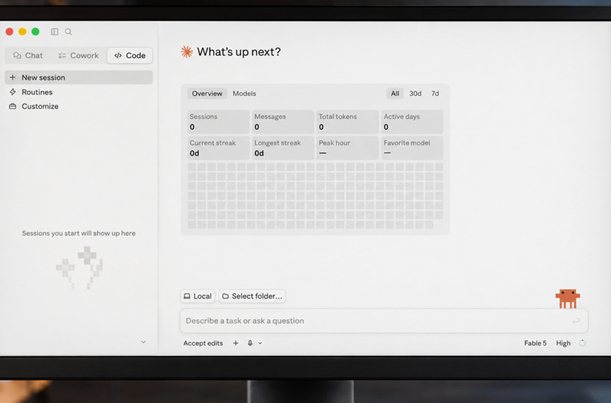The width and height of the screenshot is (611, 403).
Task: Click the Current streak stat card
Action: pyautogui.click(x=219, y=148)
